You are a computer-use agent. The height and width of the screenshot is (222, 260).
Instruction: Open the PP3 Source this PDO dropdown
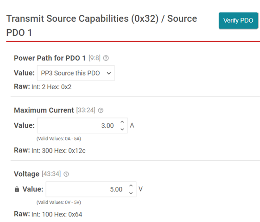(76, 73)
